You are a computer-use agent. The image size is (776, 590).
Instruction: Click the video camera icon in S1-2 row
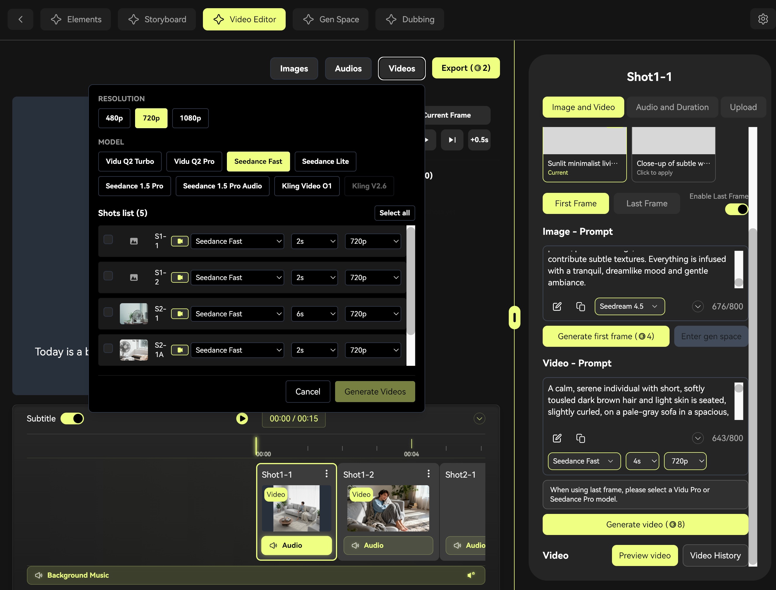point(180,277)
